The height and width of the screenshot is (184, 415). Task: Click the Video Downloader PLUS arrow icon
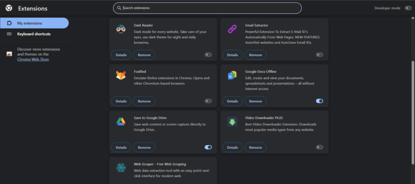pyautogui.click(x=232, y=121)
